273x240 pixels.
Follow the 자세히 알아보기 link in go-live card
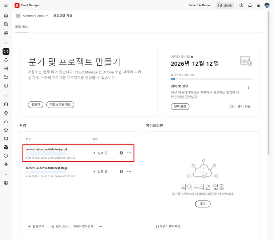[x=186, y=97]
